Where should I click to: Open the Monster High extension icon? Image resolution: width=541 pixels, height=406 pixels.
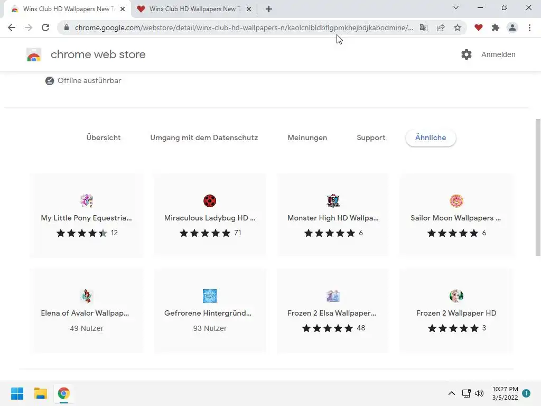(x=333, y=200)
